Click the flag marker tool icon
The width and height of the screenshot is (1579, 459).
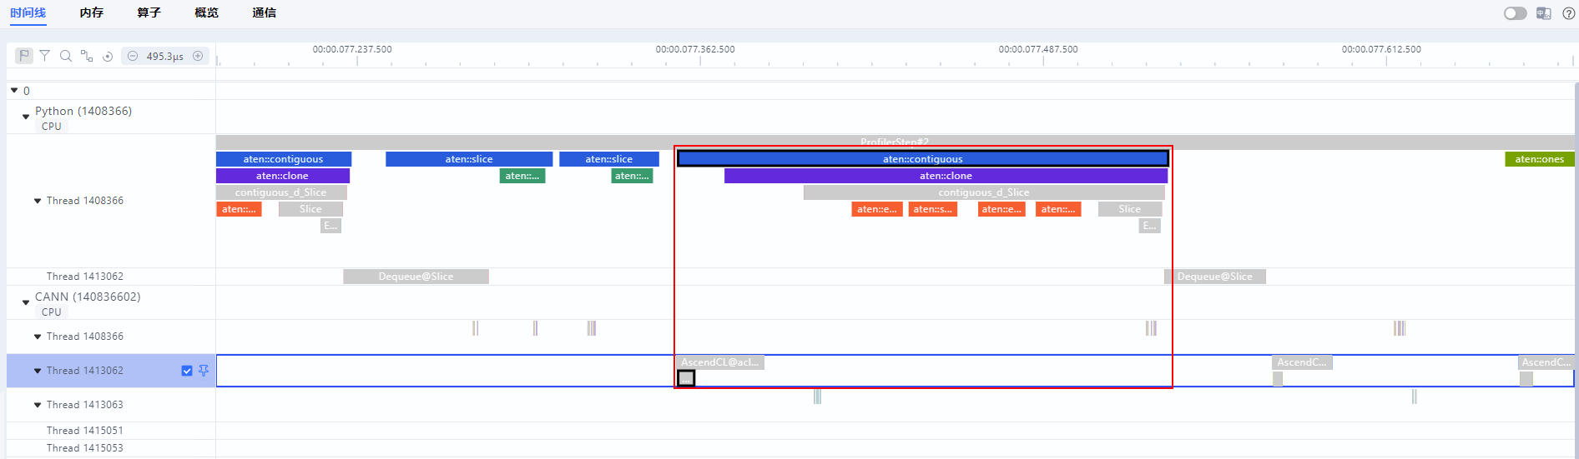24,56
